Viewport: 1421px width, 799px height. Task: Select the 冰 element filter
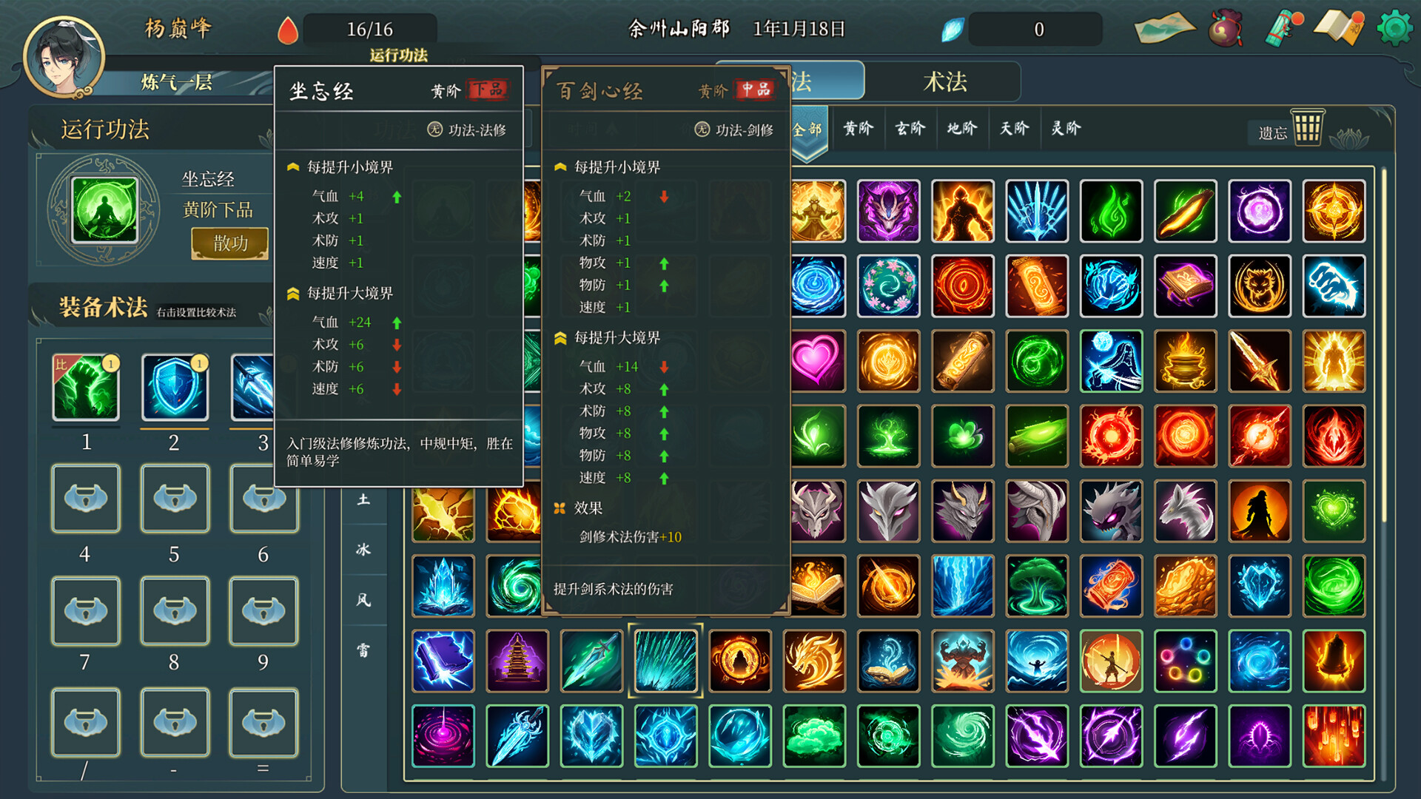[x=363, y=550]
